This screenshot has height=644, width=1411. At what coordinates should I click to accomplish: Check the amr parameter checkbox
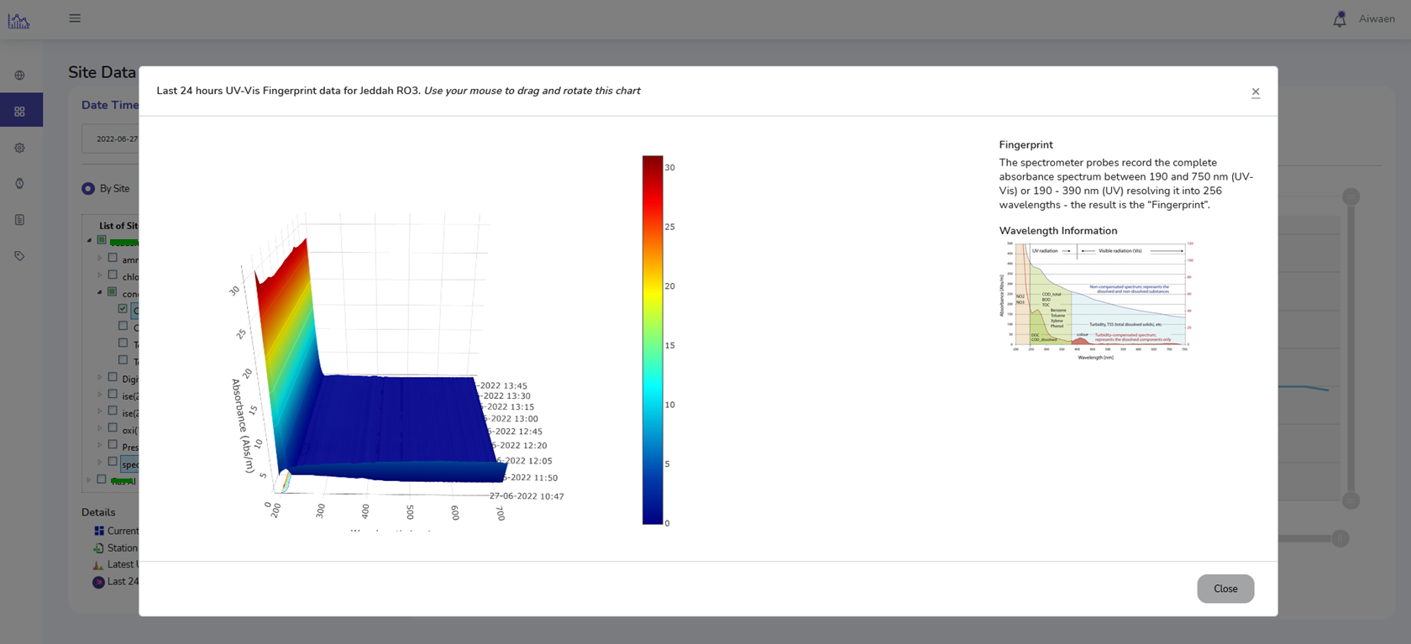click(x=113, y=259)
